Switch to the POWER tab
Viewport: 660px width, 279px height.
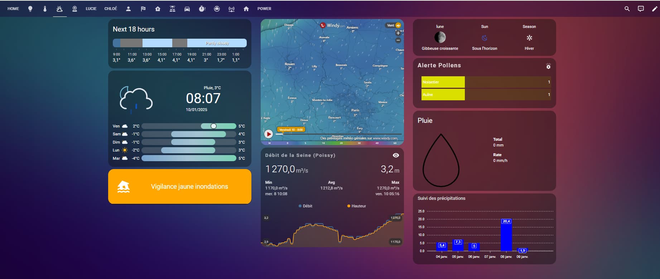tap(264, 9)
